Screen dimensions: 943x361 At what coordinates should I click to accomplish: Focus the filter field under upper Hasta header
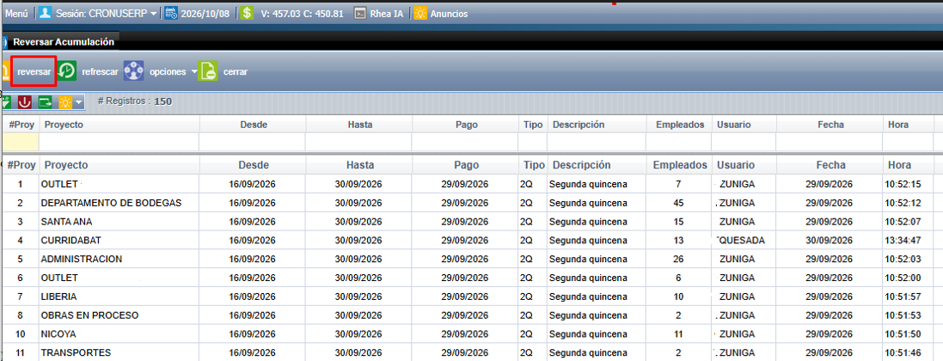click(x=358, y=142)
